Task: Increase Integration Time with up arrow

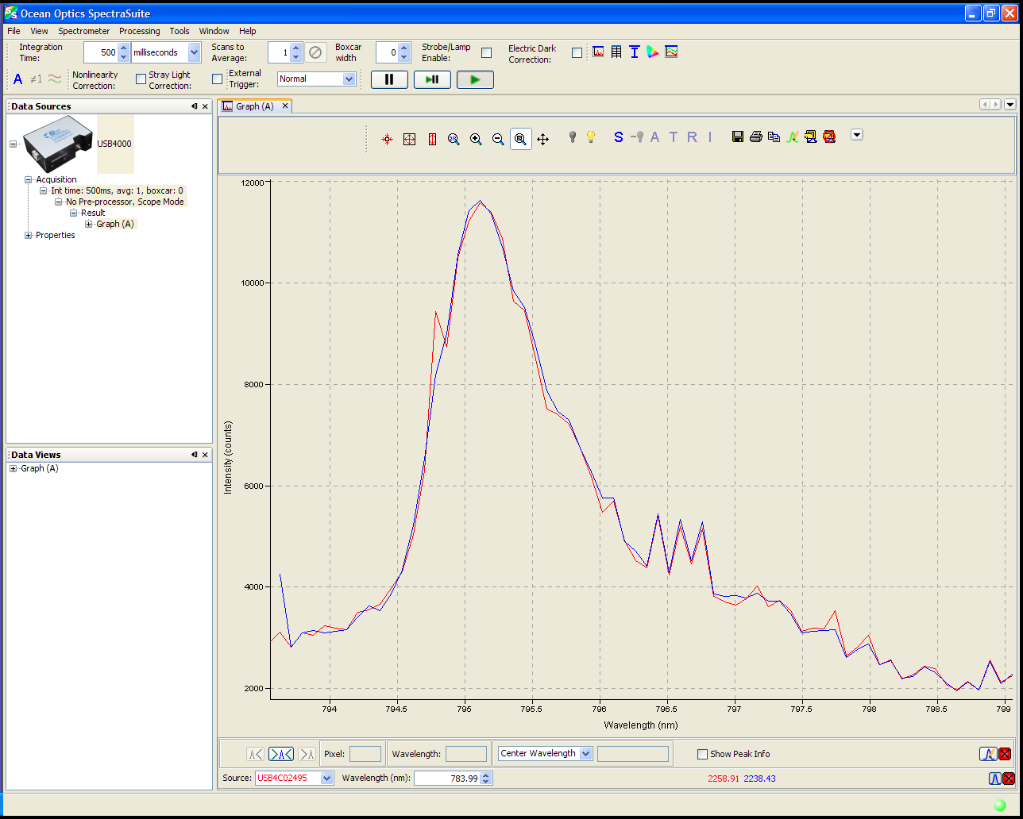Action: point(123,48)
